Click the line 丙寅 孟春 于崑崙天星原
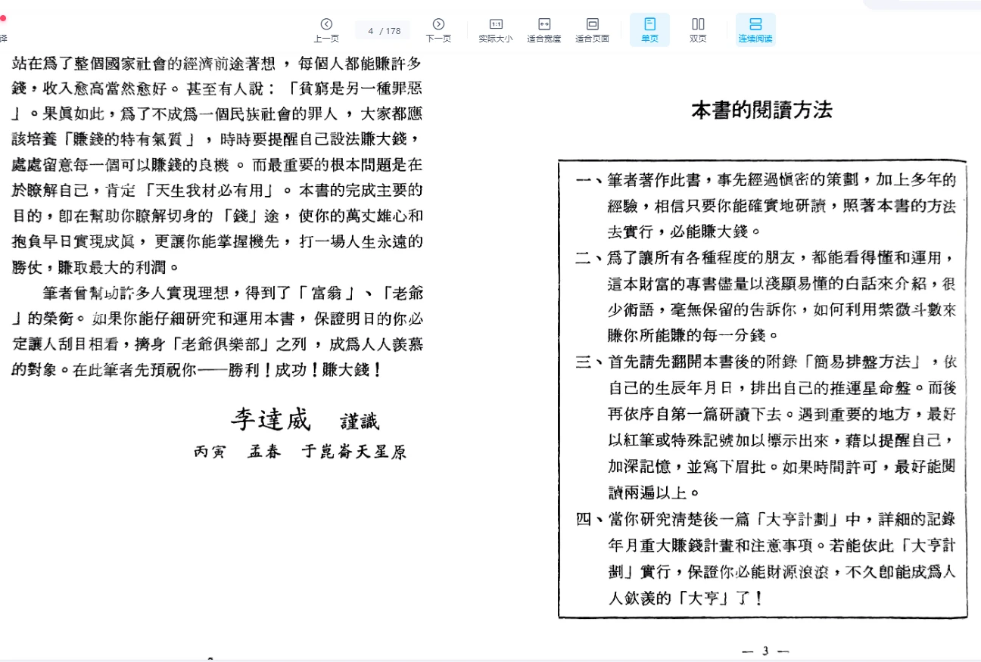This screenshot has height=662, width=981. [x=300, y=452]
